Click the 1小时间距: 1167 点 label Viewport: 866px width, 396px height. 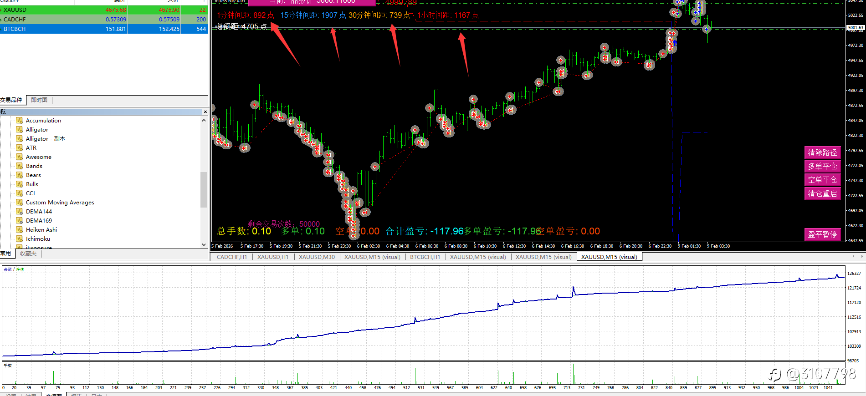pos(448,15)
